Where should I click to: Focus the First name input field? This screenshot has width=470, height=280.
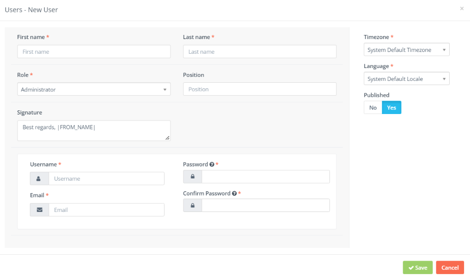[x=94, y=51]
